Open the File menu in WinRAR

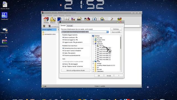click(43, 16)
